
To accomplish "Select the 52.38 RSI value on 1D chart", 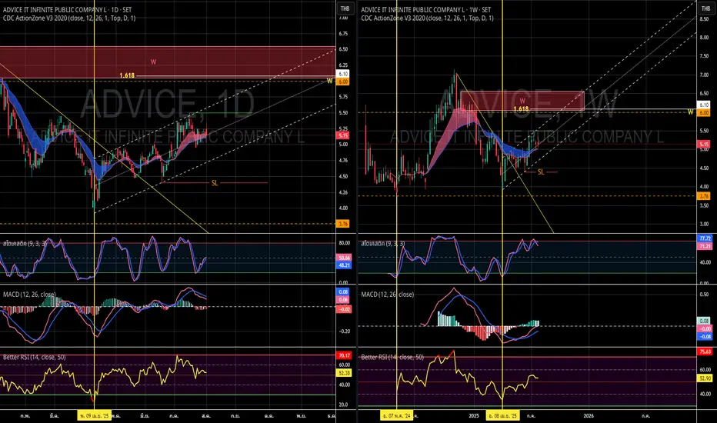I will point(344,373).
